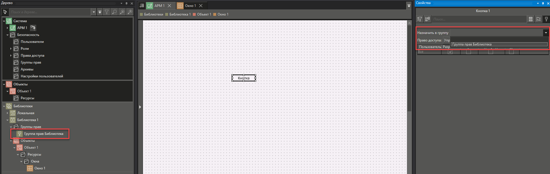Click the magnifier search icon in tree toolbar
This screenshot has width=550, height=174.
point(115,12)
